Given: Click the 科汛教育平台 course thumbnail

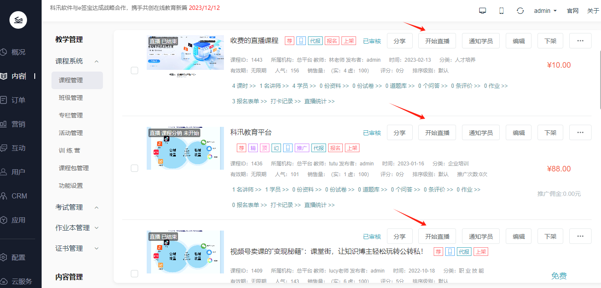Looking at the screenshot, I should tap(185, 148).
